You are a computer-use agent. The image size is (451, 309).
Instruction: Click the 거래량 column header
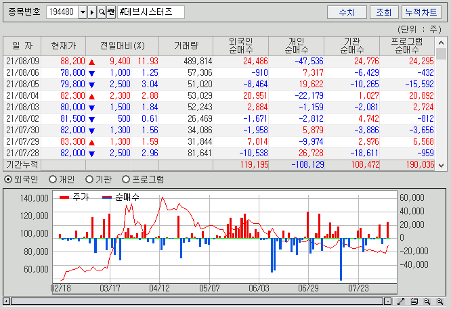(186, 46)
